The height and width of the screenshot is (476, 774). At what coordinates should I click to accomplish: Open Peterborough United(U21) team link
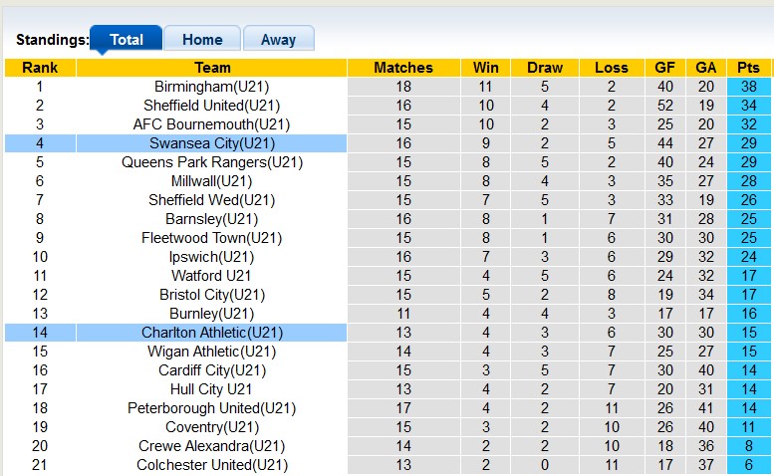212,408
